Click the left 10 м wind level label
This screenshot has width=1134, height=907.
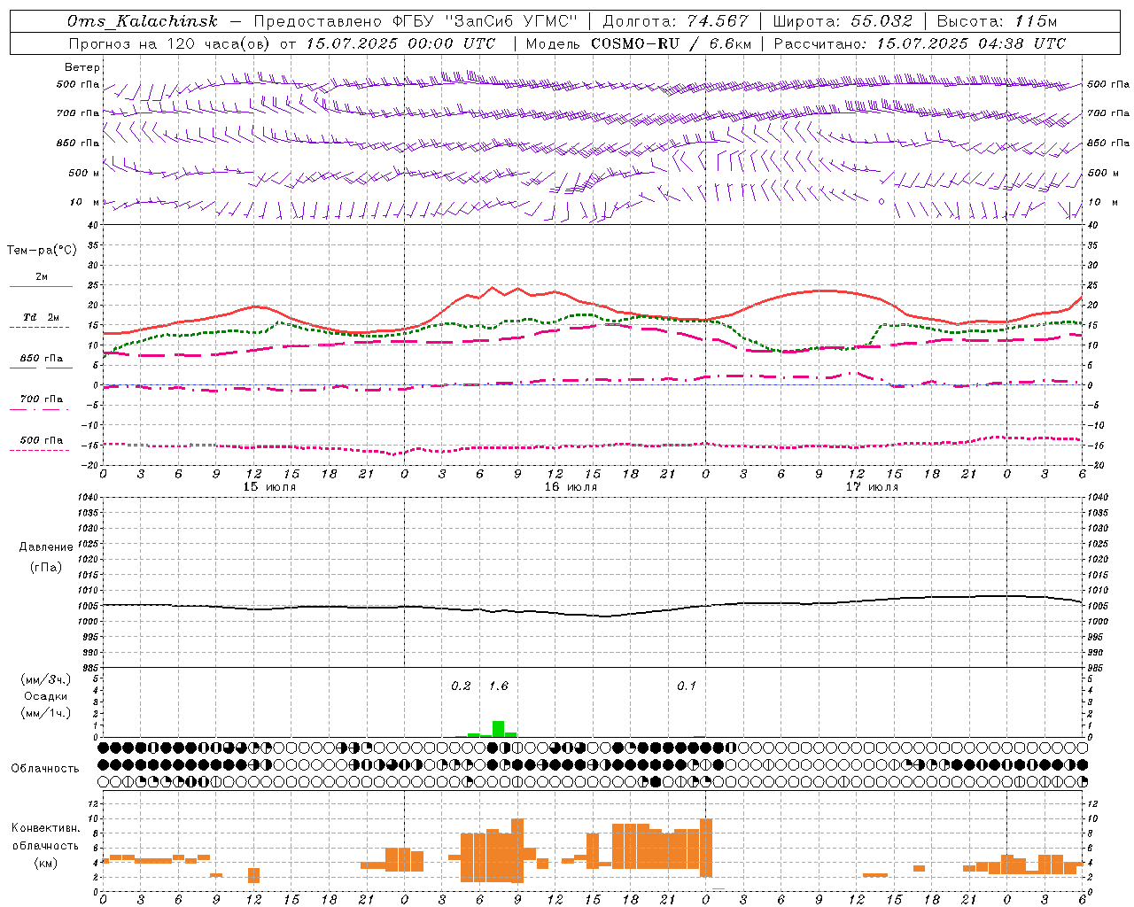click(x=85, y=202)
